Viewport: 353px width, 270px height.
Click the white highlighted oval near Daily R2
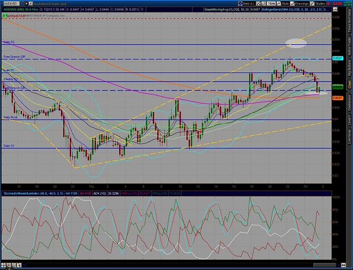(x=296, y=44)
